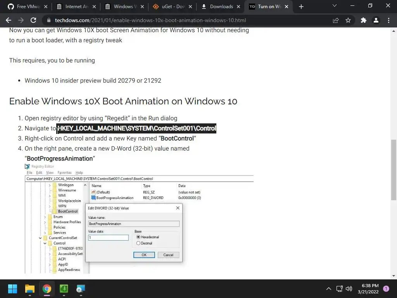Close the Downloads tab
The image size is (397, 298).
point(238,7)
